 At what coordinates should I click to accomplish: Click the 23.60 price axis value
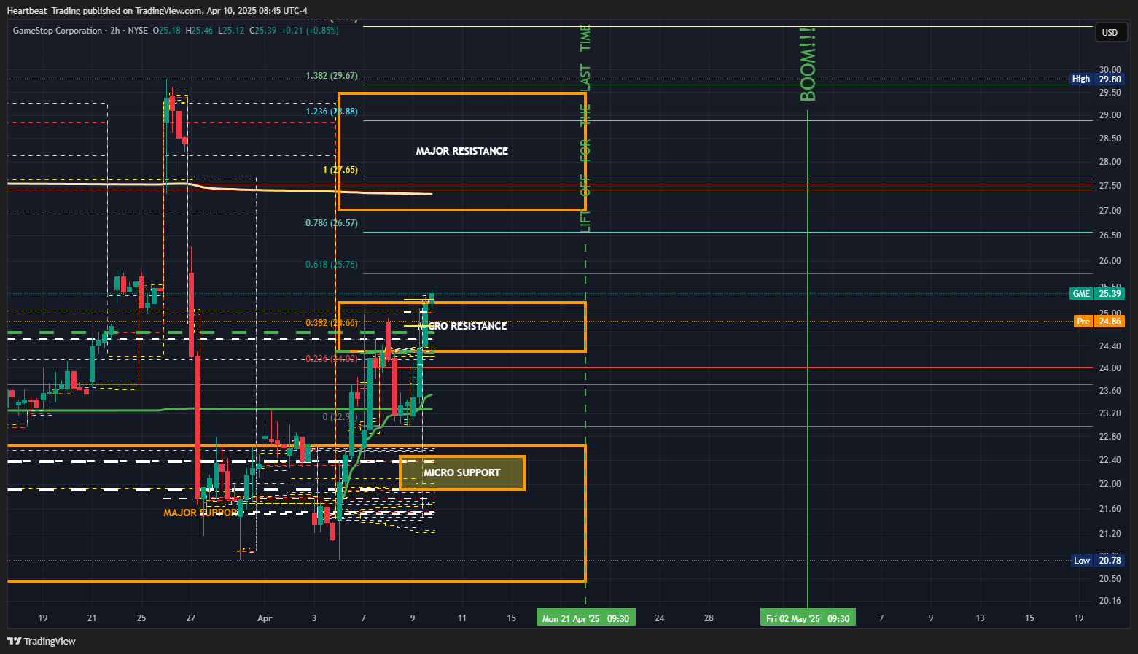point(1110,391)
